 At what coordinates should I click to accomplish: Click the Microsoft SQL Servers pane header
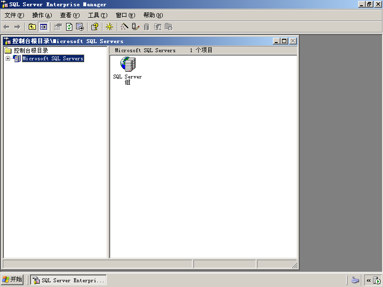[x=146, y=50]
